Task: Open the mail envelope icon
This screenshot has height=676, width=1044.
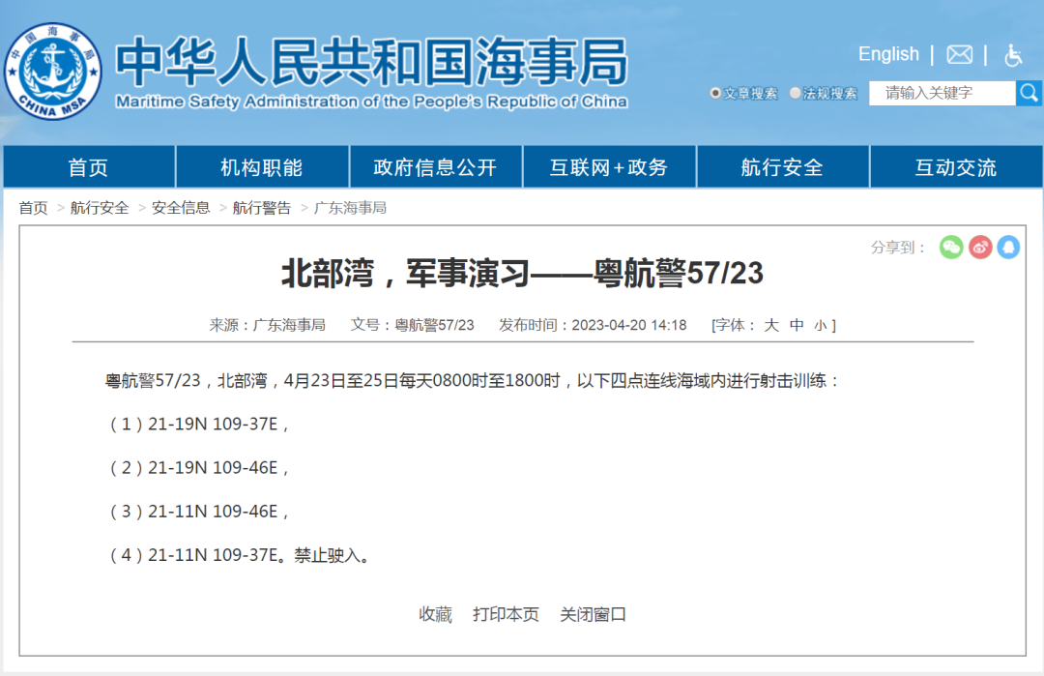Action: (959, 55)
